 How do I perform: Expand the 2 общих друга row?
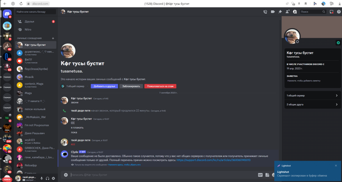pyautogui.click(x=312, y=105)
